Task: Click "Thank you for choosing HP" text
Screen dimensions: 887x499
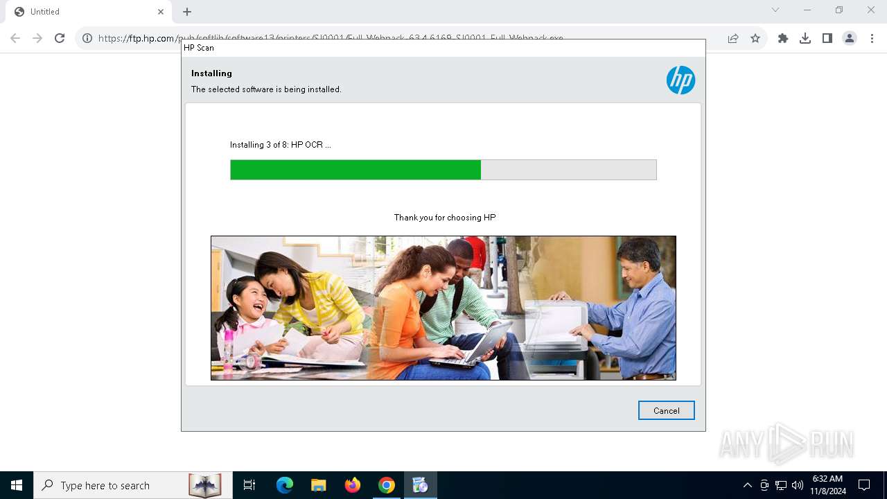Action: click(445, 218)
